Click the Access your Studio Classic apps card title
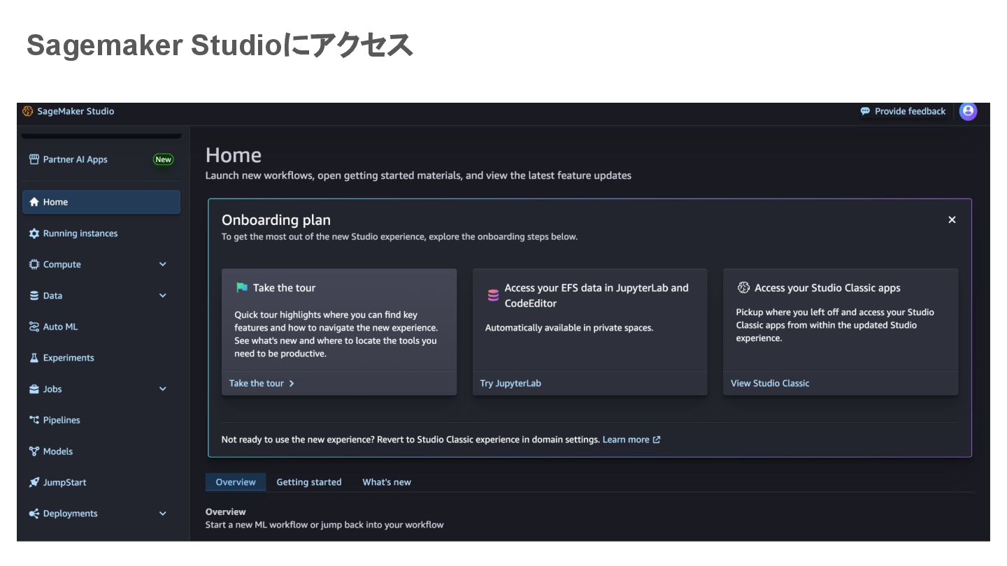This screenshot has height=566, width=1007. (x=827, y=288)
